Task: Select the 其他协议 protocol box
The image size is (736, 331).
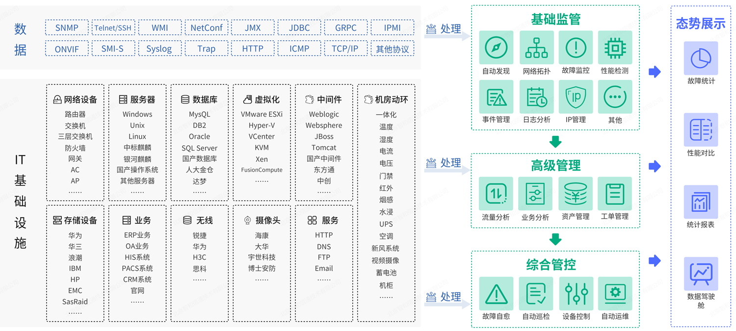Action: [x=392, y=49]
